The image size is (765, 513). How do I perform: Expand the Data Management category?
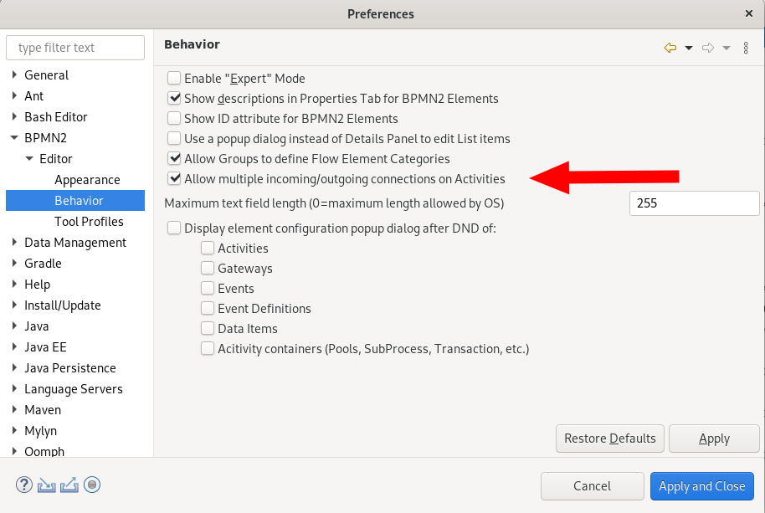[x=14, y=243]
